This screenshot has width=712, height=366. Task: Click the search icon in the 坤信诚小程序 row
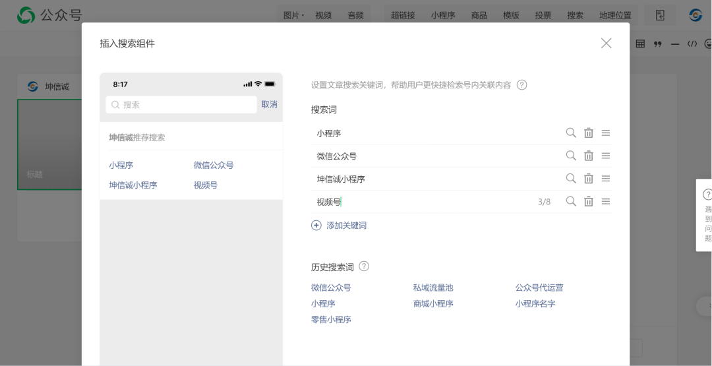[571, 179]
